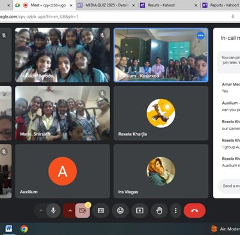Close the Meet tab

click(x=71, y=5)
